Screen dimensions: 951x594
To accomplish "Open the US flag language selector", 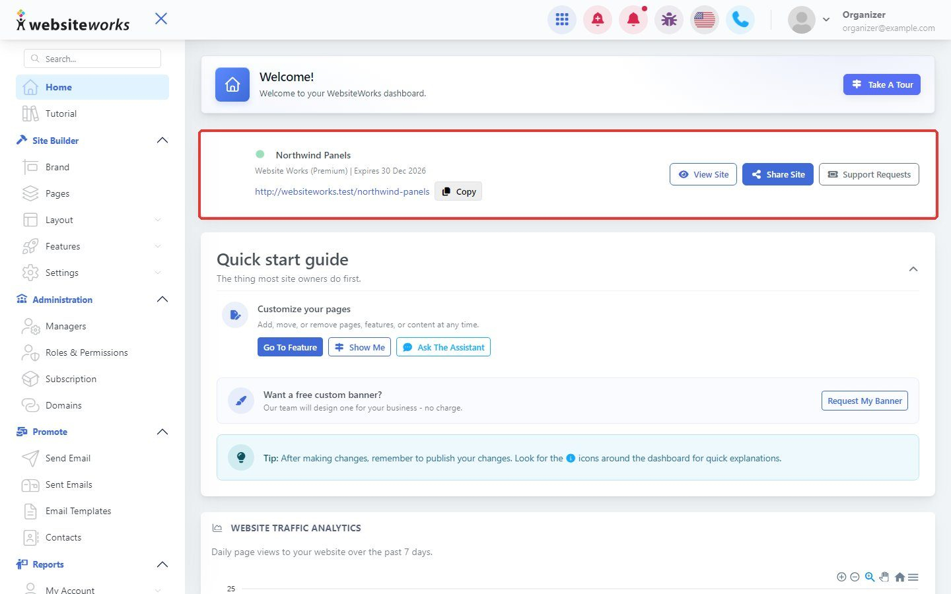I will (705, 20).
